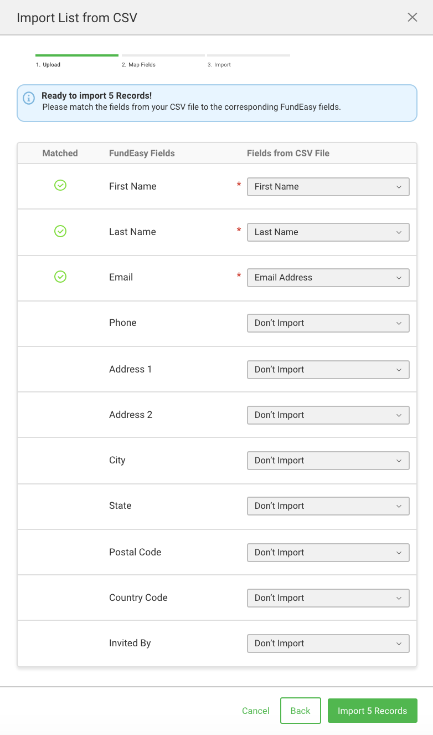The height and width of the screenshot is (735, 433).
Task: Click the Cancel link
Action: 256,711
